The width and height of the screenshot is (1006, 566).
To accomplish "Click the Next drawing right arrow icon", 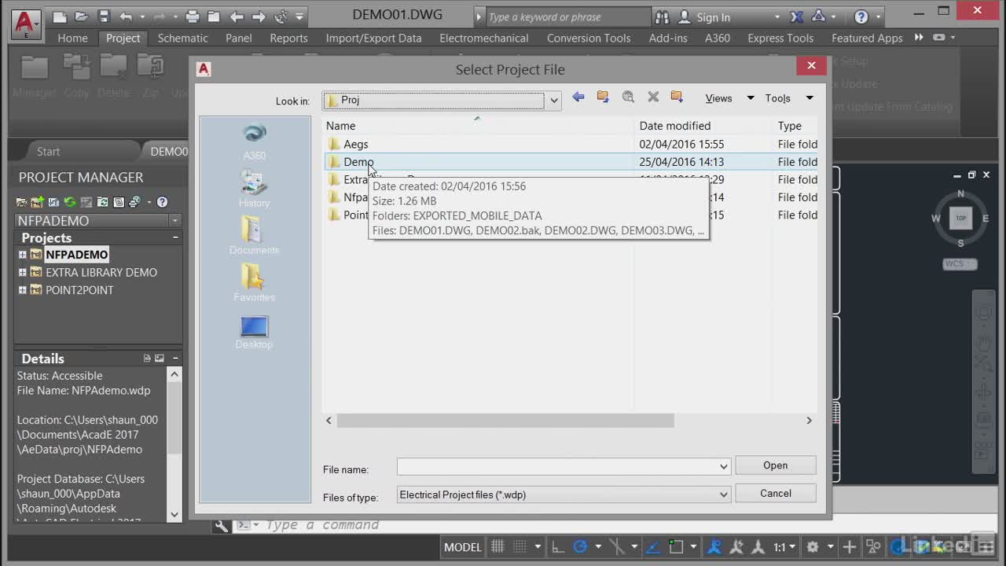I will [259, 17].
